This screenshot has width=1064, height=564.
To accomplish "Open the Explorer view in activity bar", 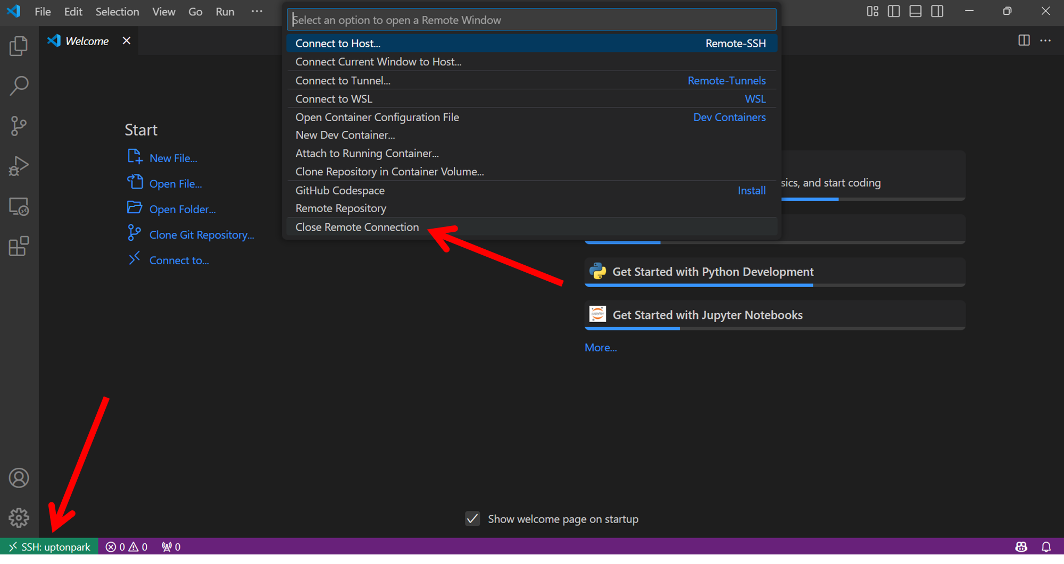I will pyautogui.click(x=19, y=46).
